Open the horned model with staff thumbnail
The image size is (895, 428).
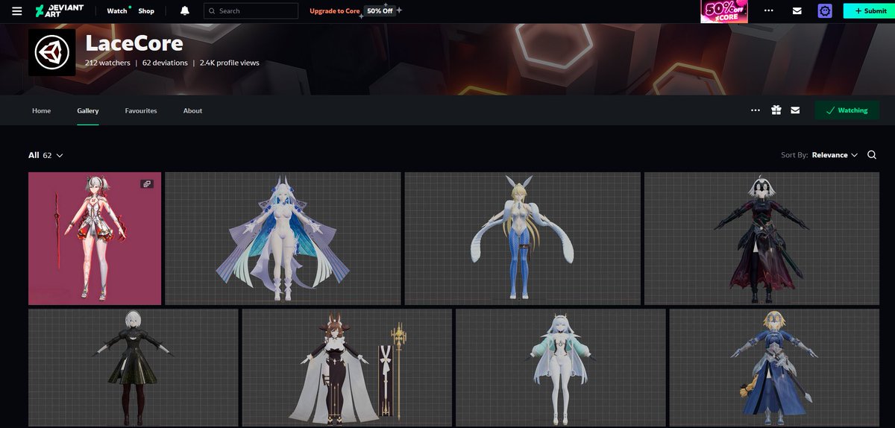coord(347,368)
